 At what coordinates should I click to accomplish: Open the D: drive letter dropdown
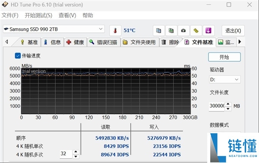[x=224, y=80]
